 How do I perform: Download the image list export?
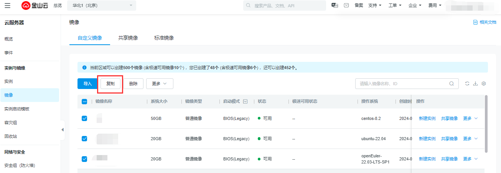(x=475, y=84)
